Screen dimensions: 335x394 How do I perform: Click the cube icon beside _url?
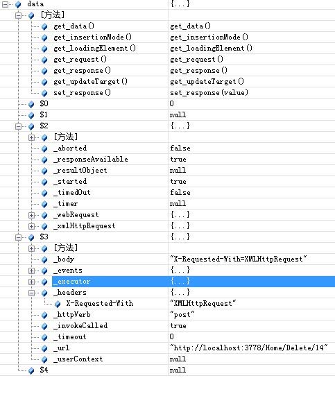tap(44, 348)
